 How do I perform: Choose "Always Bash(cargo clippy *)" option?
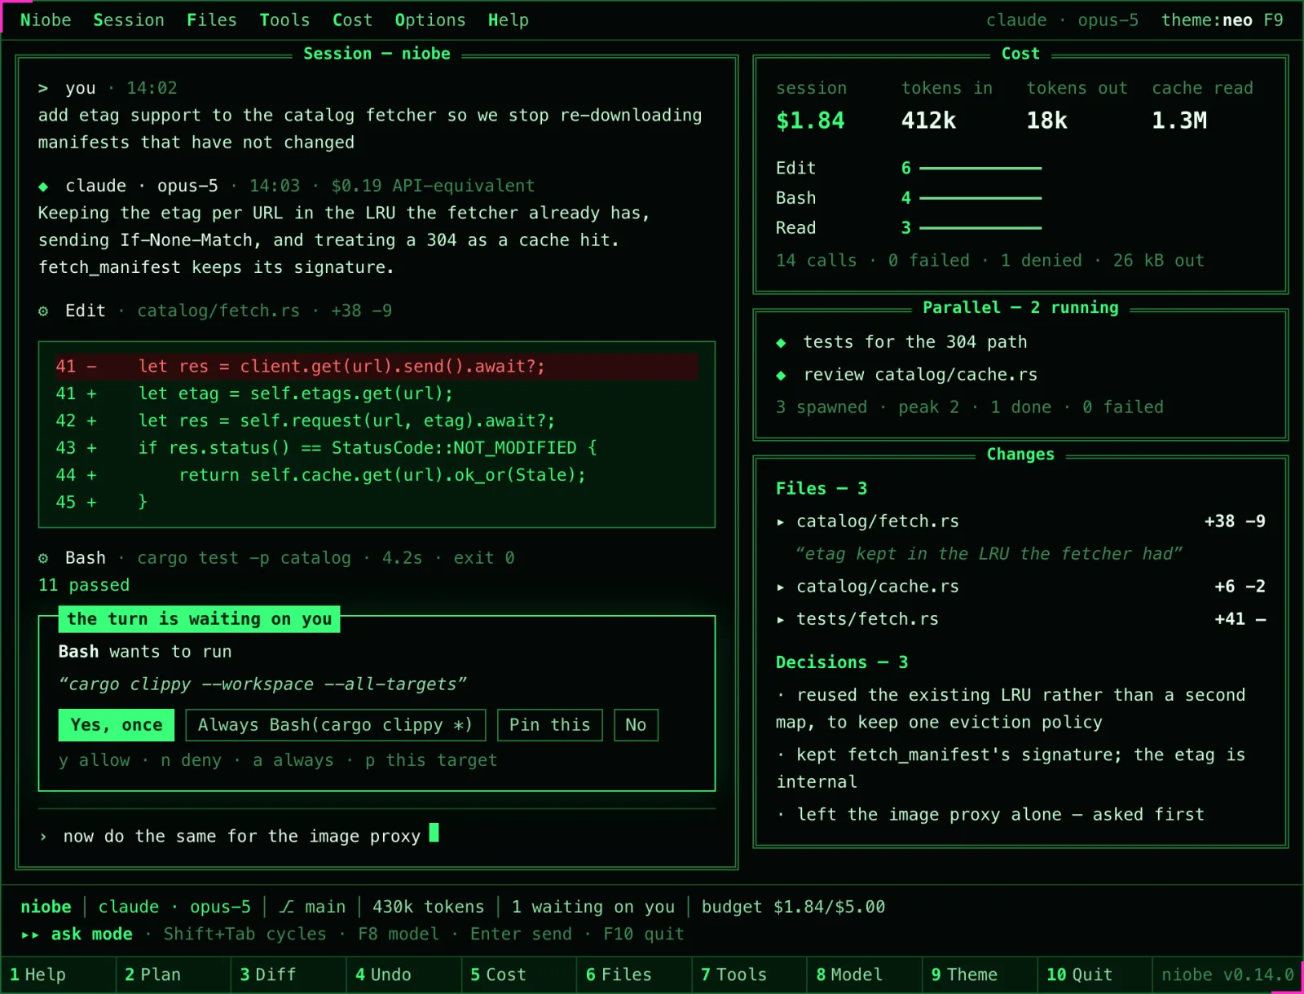tap(336, 725)
